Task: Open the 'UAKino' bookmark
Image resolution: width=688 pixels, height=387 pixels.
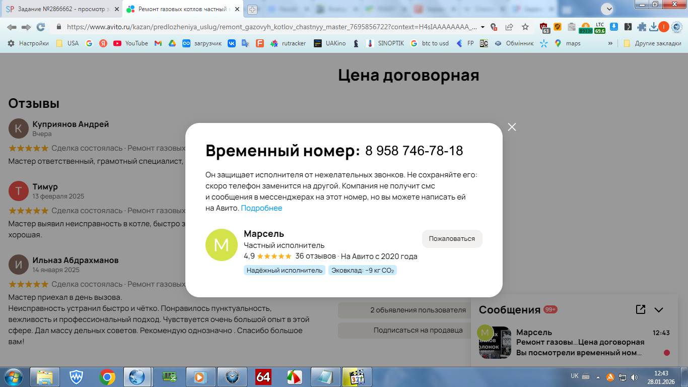Action: [x=330, y=43]
